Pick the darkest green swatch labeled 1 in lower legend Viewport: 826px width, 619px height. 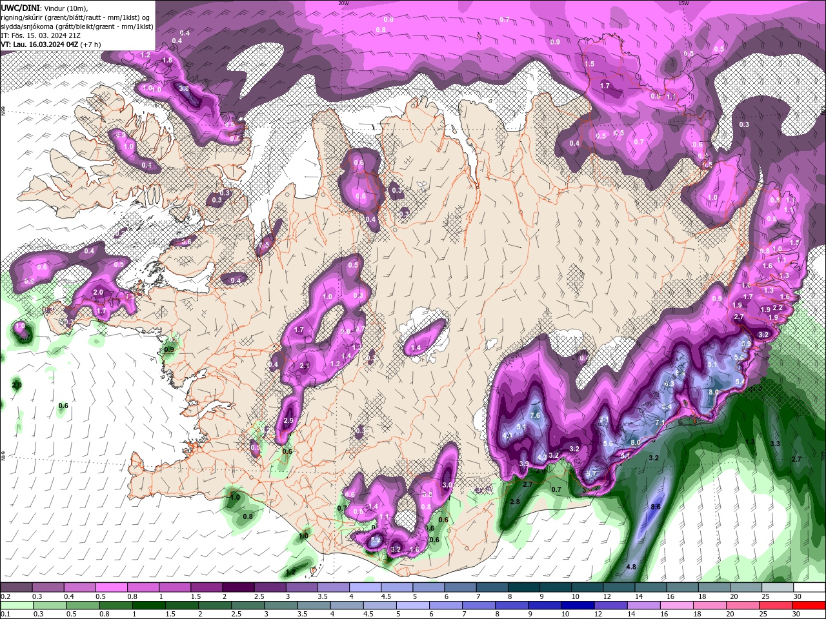tap(148, 605)
